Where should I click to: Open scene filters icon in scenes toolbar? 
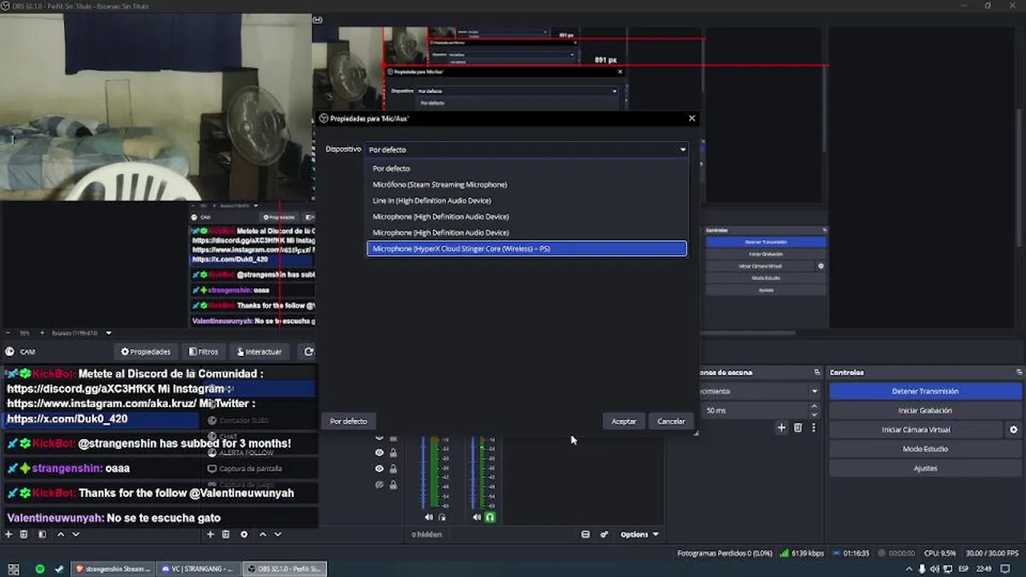tap(42, 535)
